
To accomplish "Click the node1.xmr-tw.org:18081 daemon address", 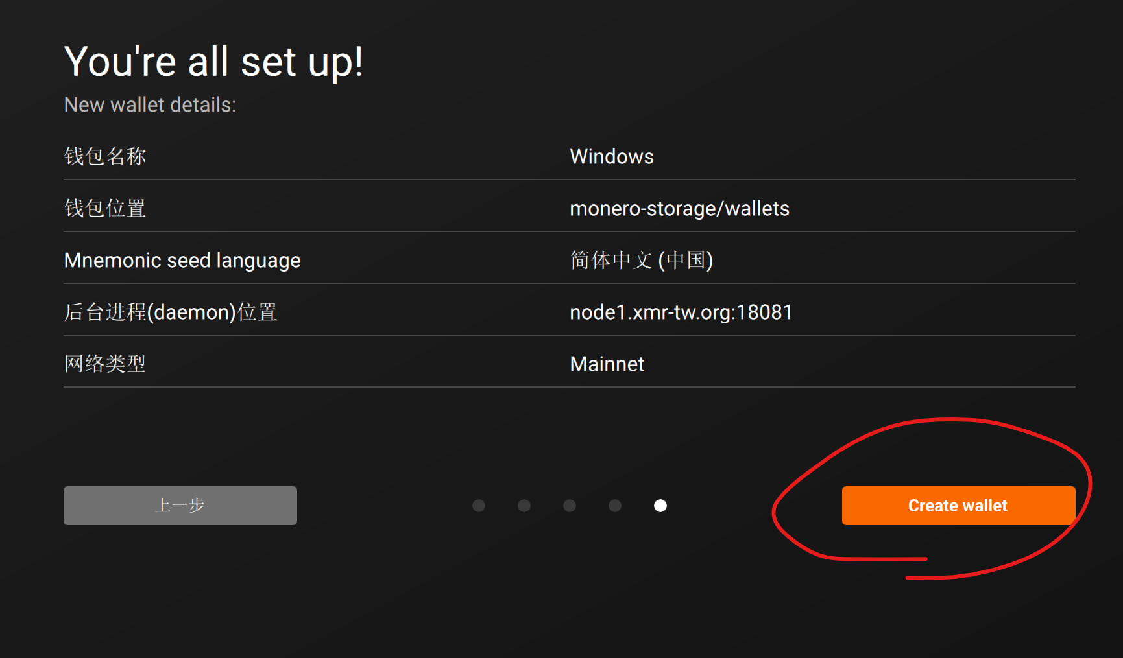I will pyautogui.click(x=681, y=312).
